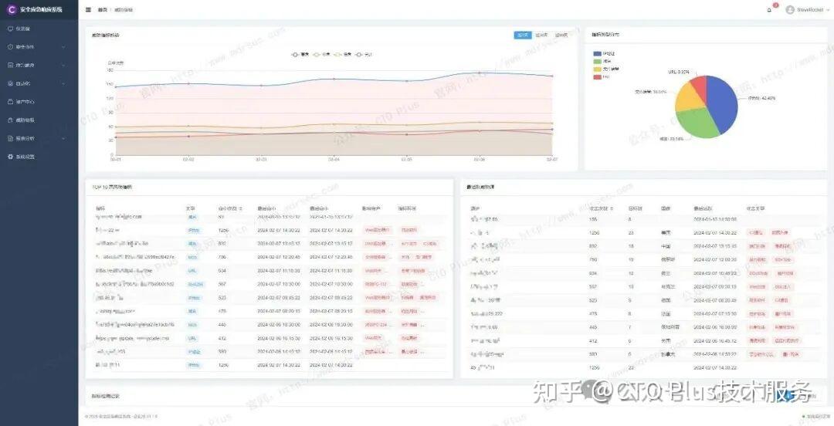Click the URL type tag in the 634 row
834x426 pixels.
192,271
